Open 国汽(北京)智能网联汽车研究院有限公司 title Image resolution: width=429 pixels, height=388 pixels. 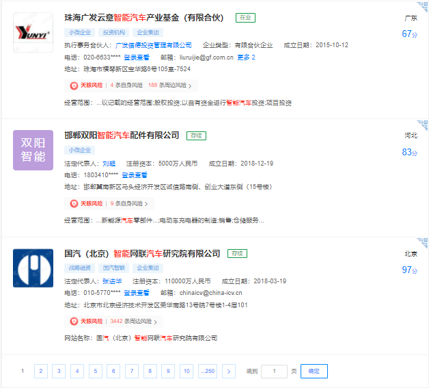click(142, 253)
